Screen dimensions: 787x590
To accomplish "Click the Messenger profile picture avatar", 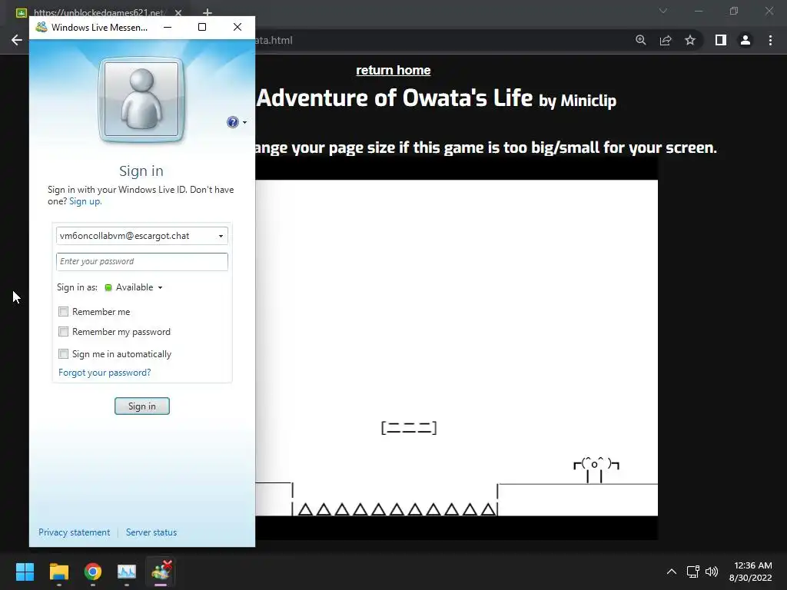I will point(141,99).
